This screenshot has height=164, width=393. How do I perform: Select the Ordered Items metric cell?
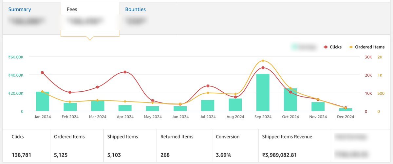76,146
